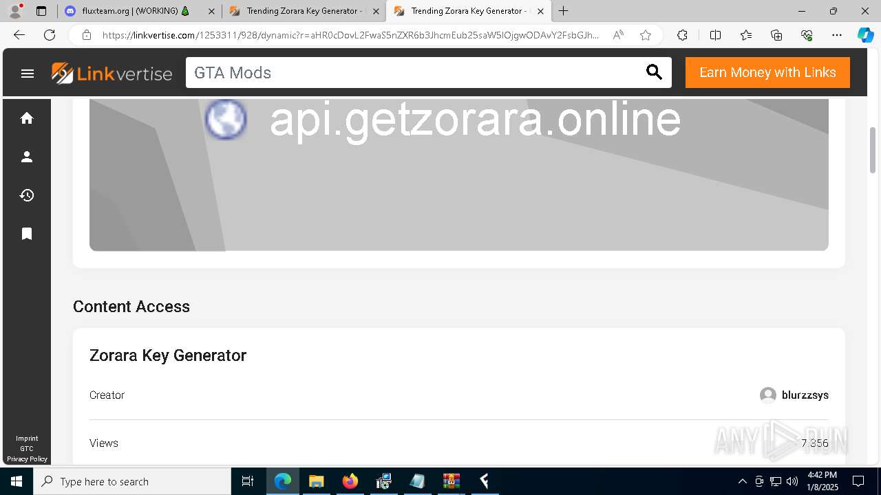
Task: Open the notifications center
Action: tap(858, 481)
